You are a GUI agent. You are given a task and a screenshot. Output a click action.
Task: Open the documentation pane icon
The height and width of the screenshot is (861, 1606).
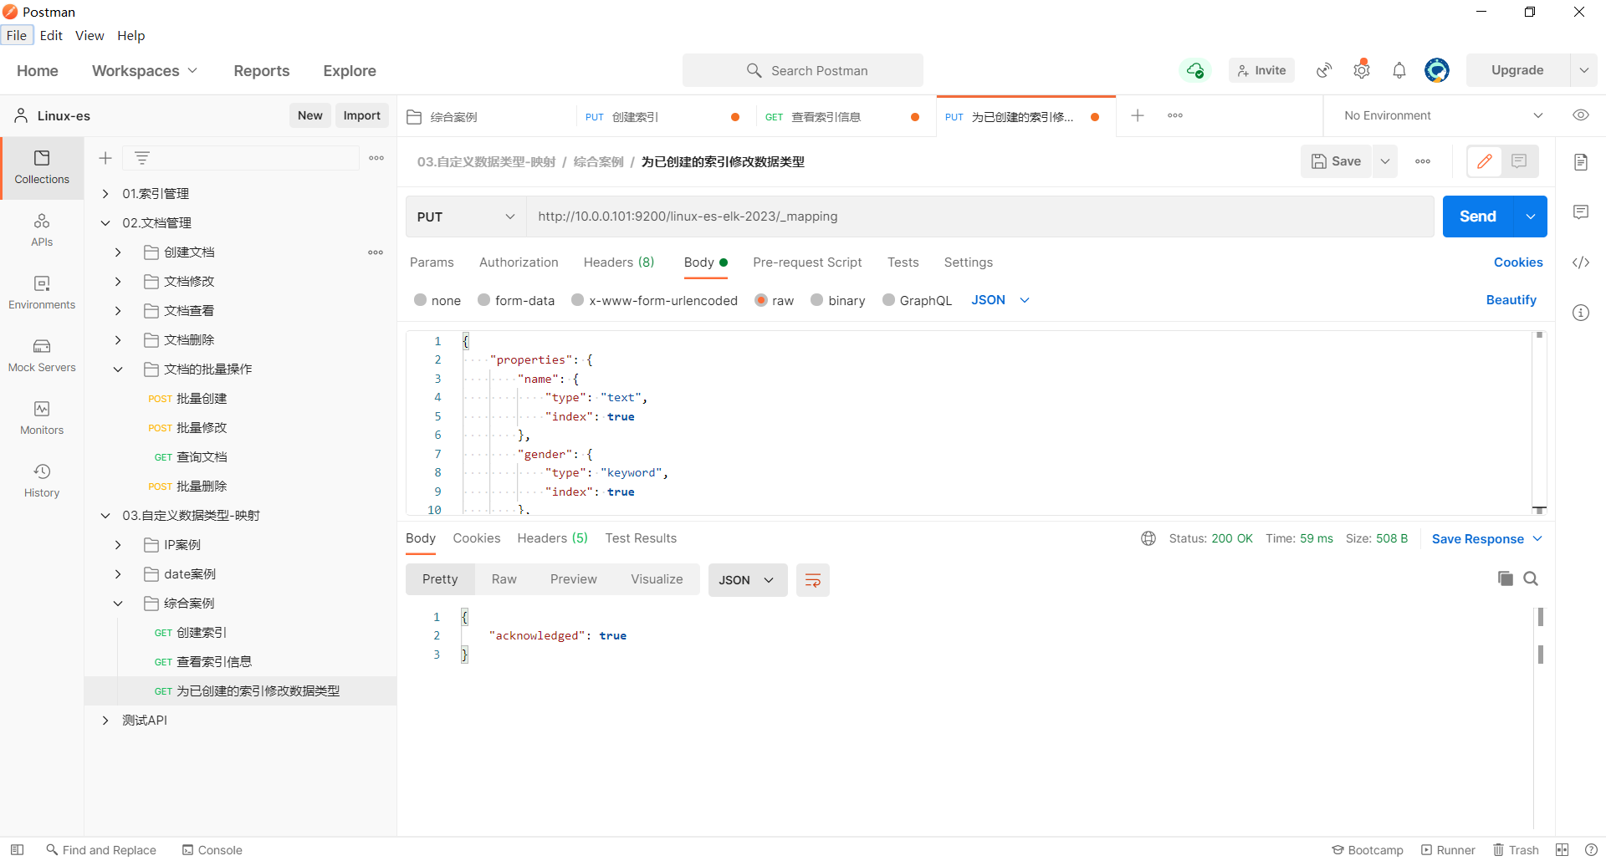coord(1581,162)
